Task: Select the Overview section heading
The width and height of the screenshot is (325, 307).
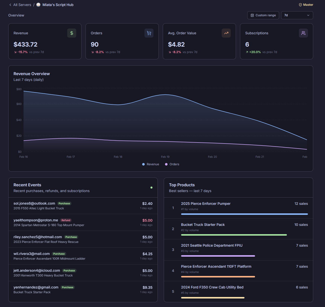Action: [16, 15]
